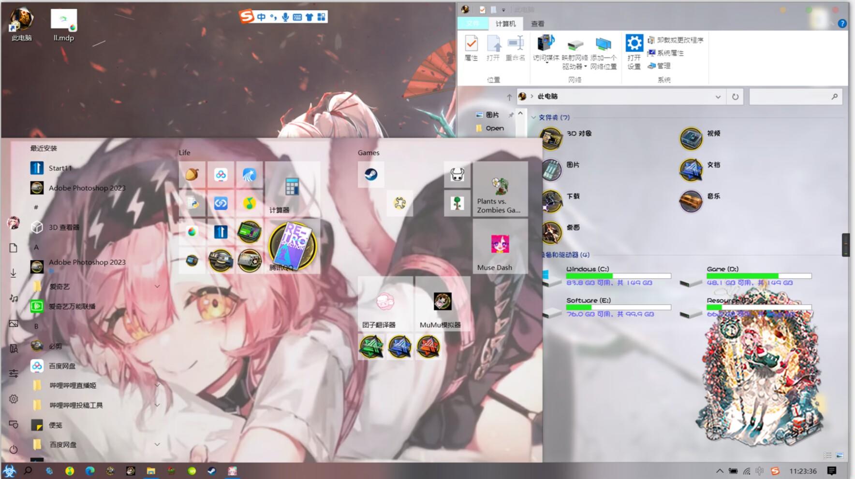Click 属性 properties icon in Explorer ribbon

click(x=471, y=48)
